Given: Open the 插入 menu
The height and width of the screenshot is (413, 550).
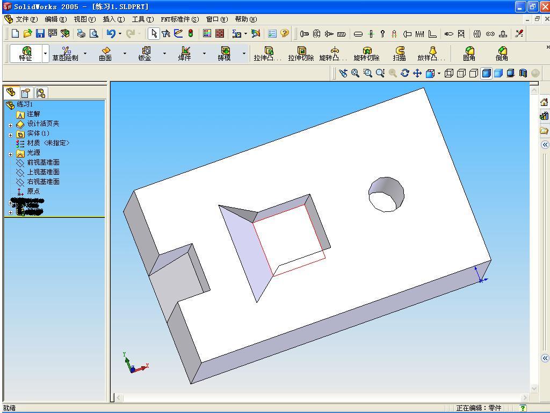Looking at the screenshot, I should pyautogui.click(x=114, y=19).
